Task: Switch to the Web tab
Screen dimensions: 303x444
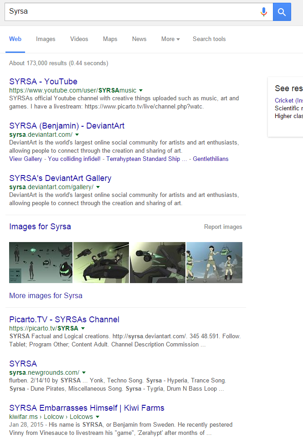Action: 15,39
